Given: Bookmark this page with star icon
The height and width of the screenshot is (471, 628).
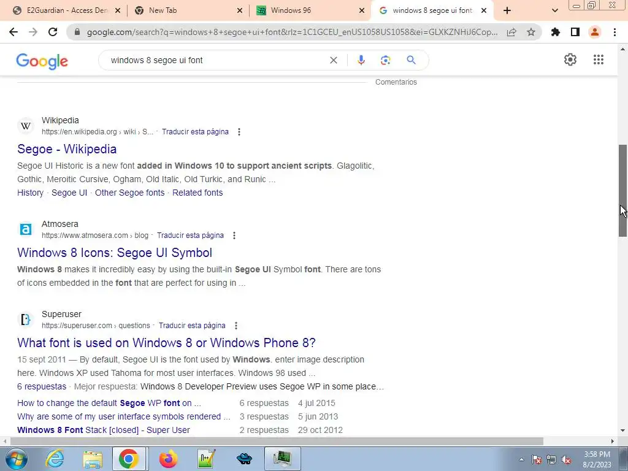Looking at the screenshot, I should (531, 32).
